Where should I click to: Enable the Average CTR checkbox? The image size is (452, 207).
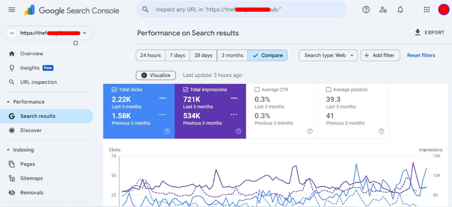257,90
